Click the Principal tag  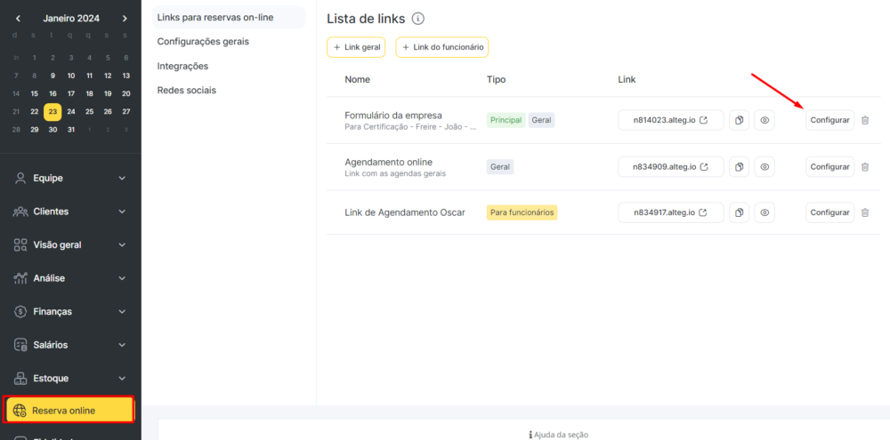coord(506,120)
